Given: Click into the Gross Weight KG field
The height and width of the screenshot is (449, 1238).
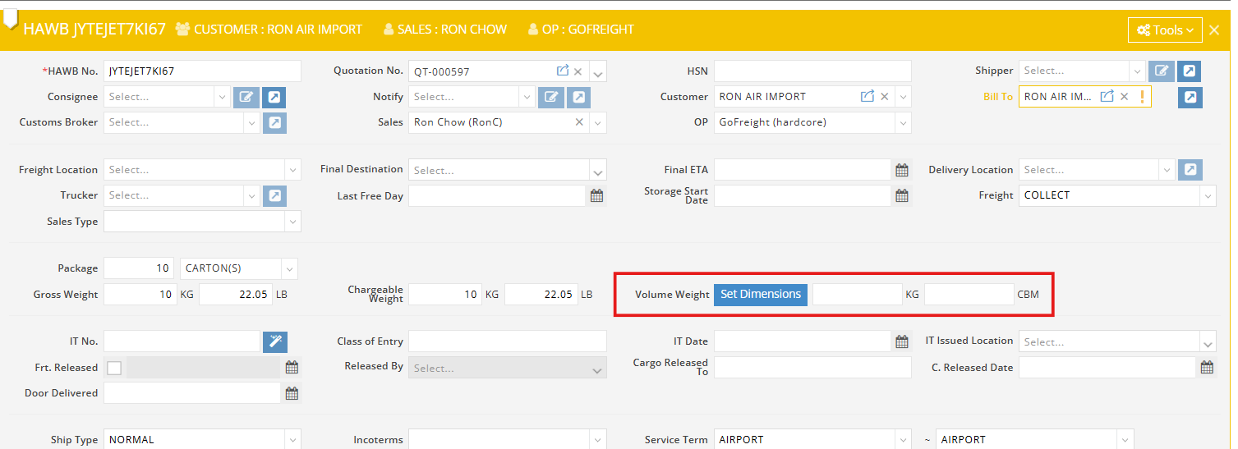Looking at the screenshot, I should pos(140,295).
